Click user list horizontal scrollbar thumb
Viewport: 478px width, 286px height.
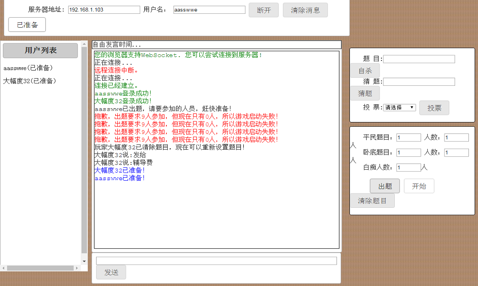coord(40,268)
